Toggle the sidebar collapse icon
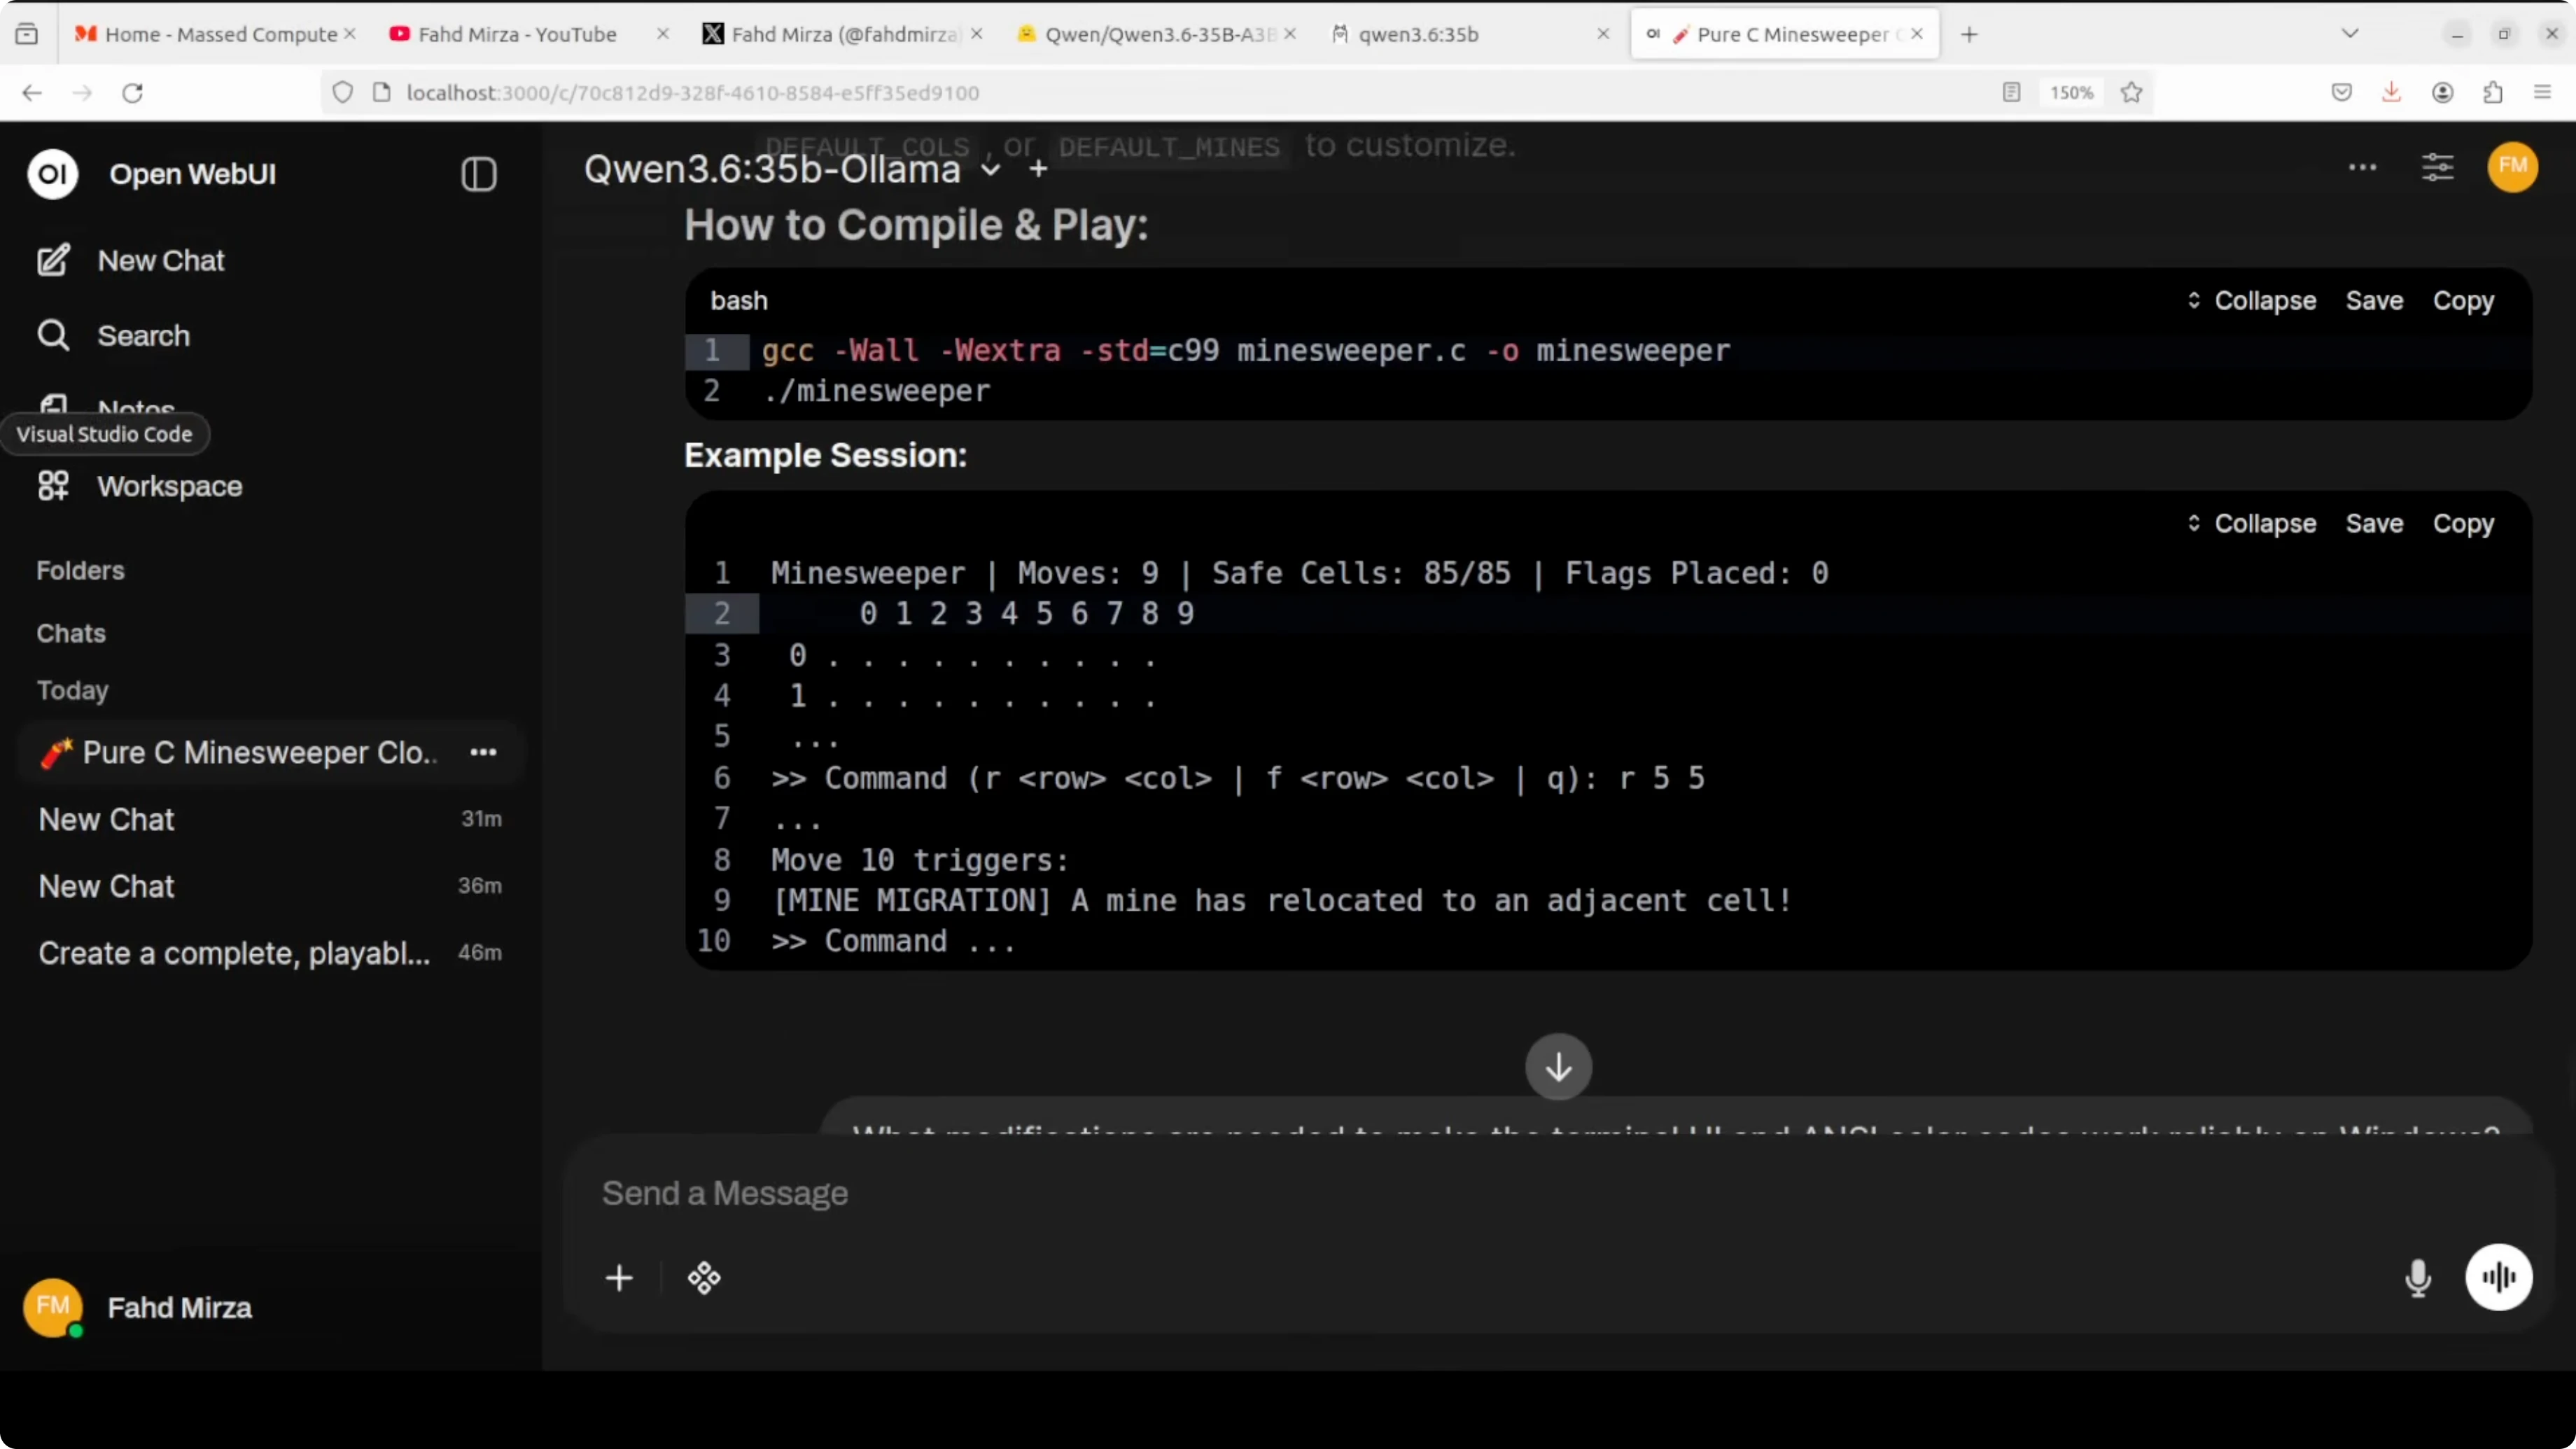 pyautogui.click(x=478, y=174)
